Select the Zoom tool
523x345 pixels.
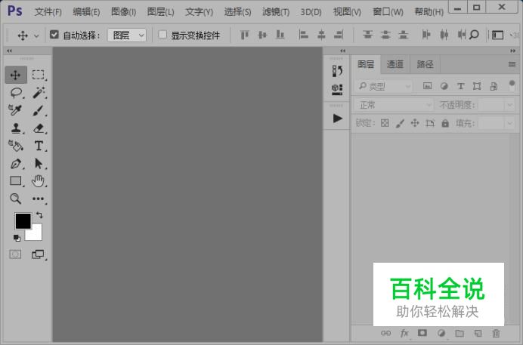(x=15, y=199)
